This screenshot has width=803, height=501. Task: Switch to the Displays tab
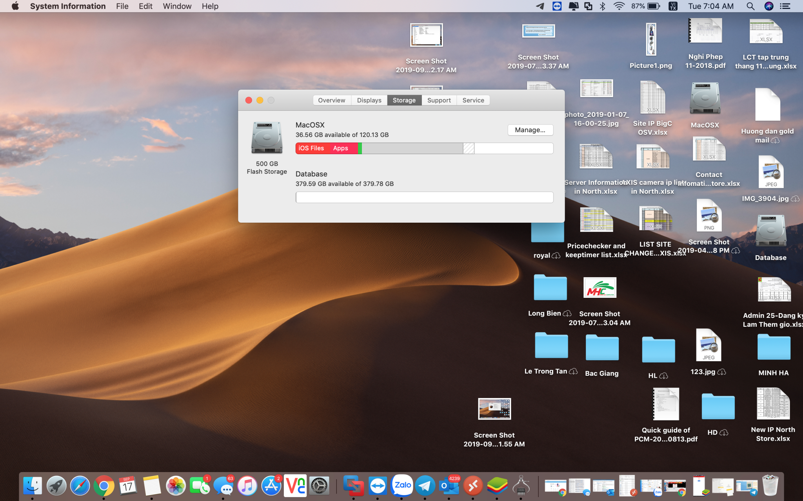click(369, 100)
